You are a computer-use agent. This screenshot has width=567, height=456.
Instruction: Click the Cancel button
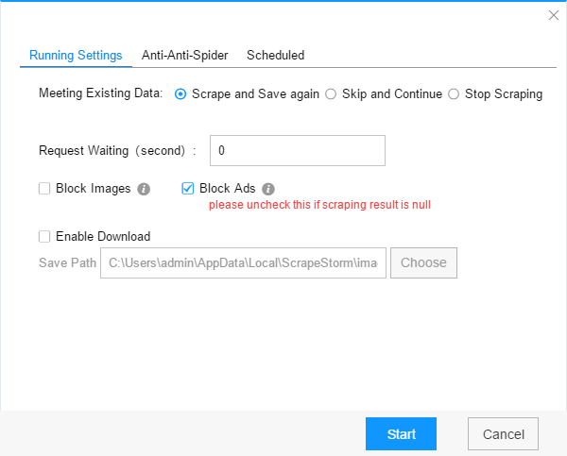(503, 434)
